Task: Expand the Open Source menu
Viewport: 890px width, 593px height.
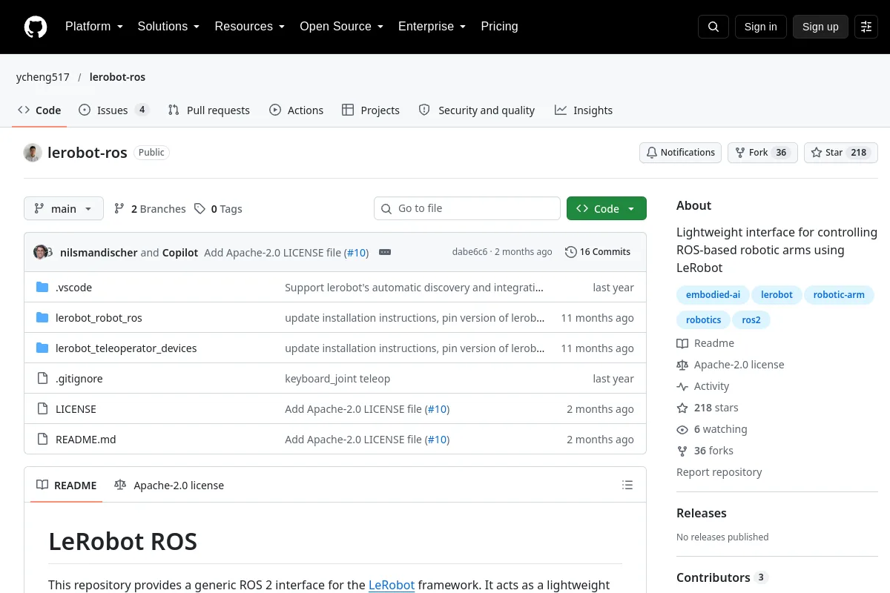Action: [341, 26]
